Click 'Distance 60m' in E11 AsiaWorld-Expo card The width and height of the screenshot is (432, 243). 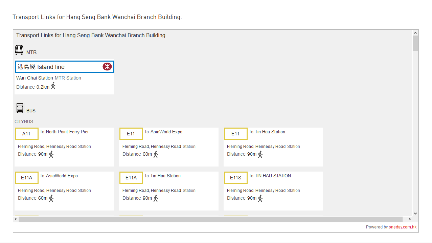[137, 154]
